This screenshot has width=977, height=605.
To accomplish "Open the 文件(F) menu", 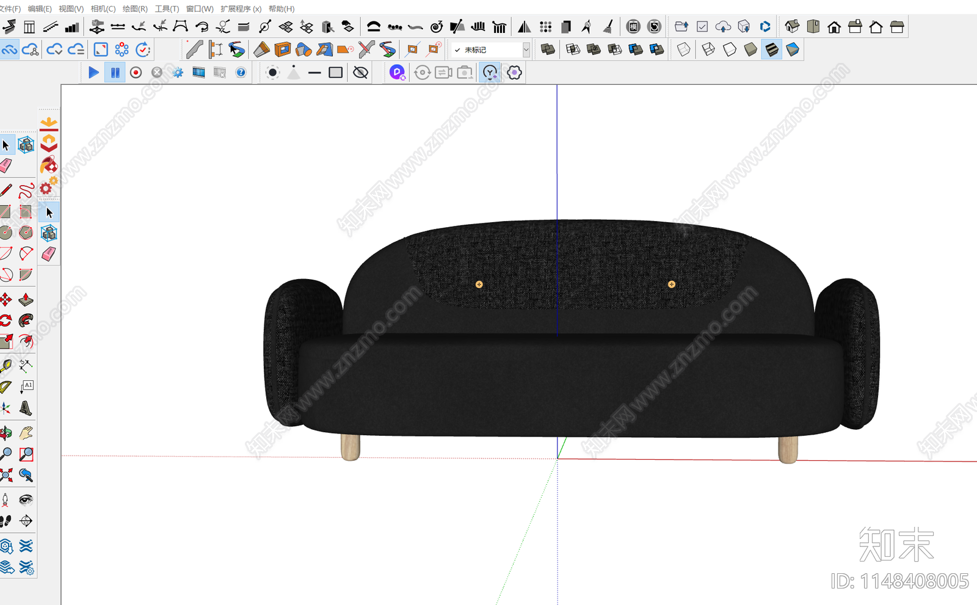I will point(10,9).
